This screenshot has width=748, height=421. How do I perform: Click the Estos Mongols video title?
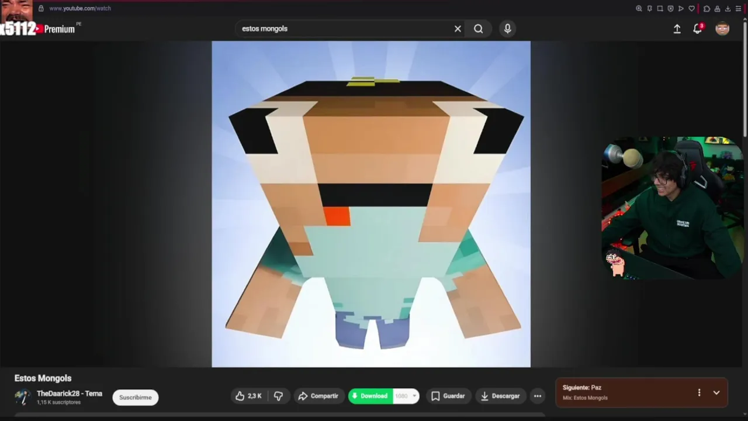(43, 378)
